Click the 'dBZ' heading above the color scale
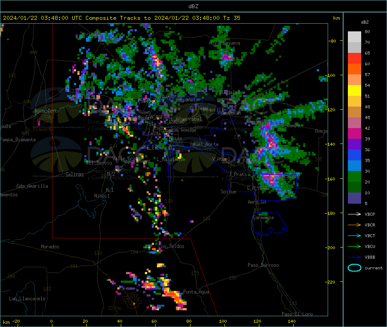387x327 pixels. point(365,22)
